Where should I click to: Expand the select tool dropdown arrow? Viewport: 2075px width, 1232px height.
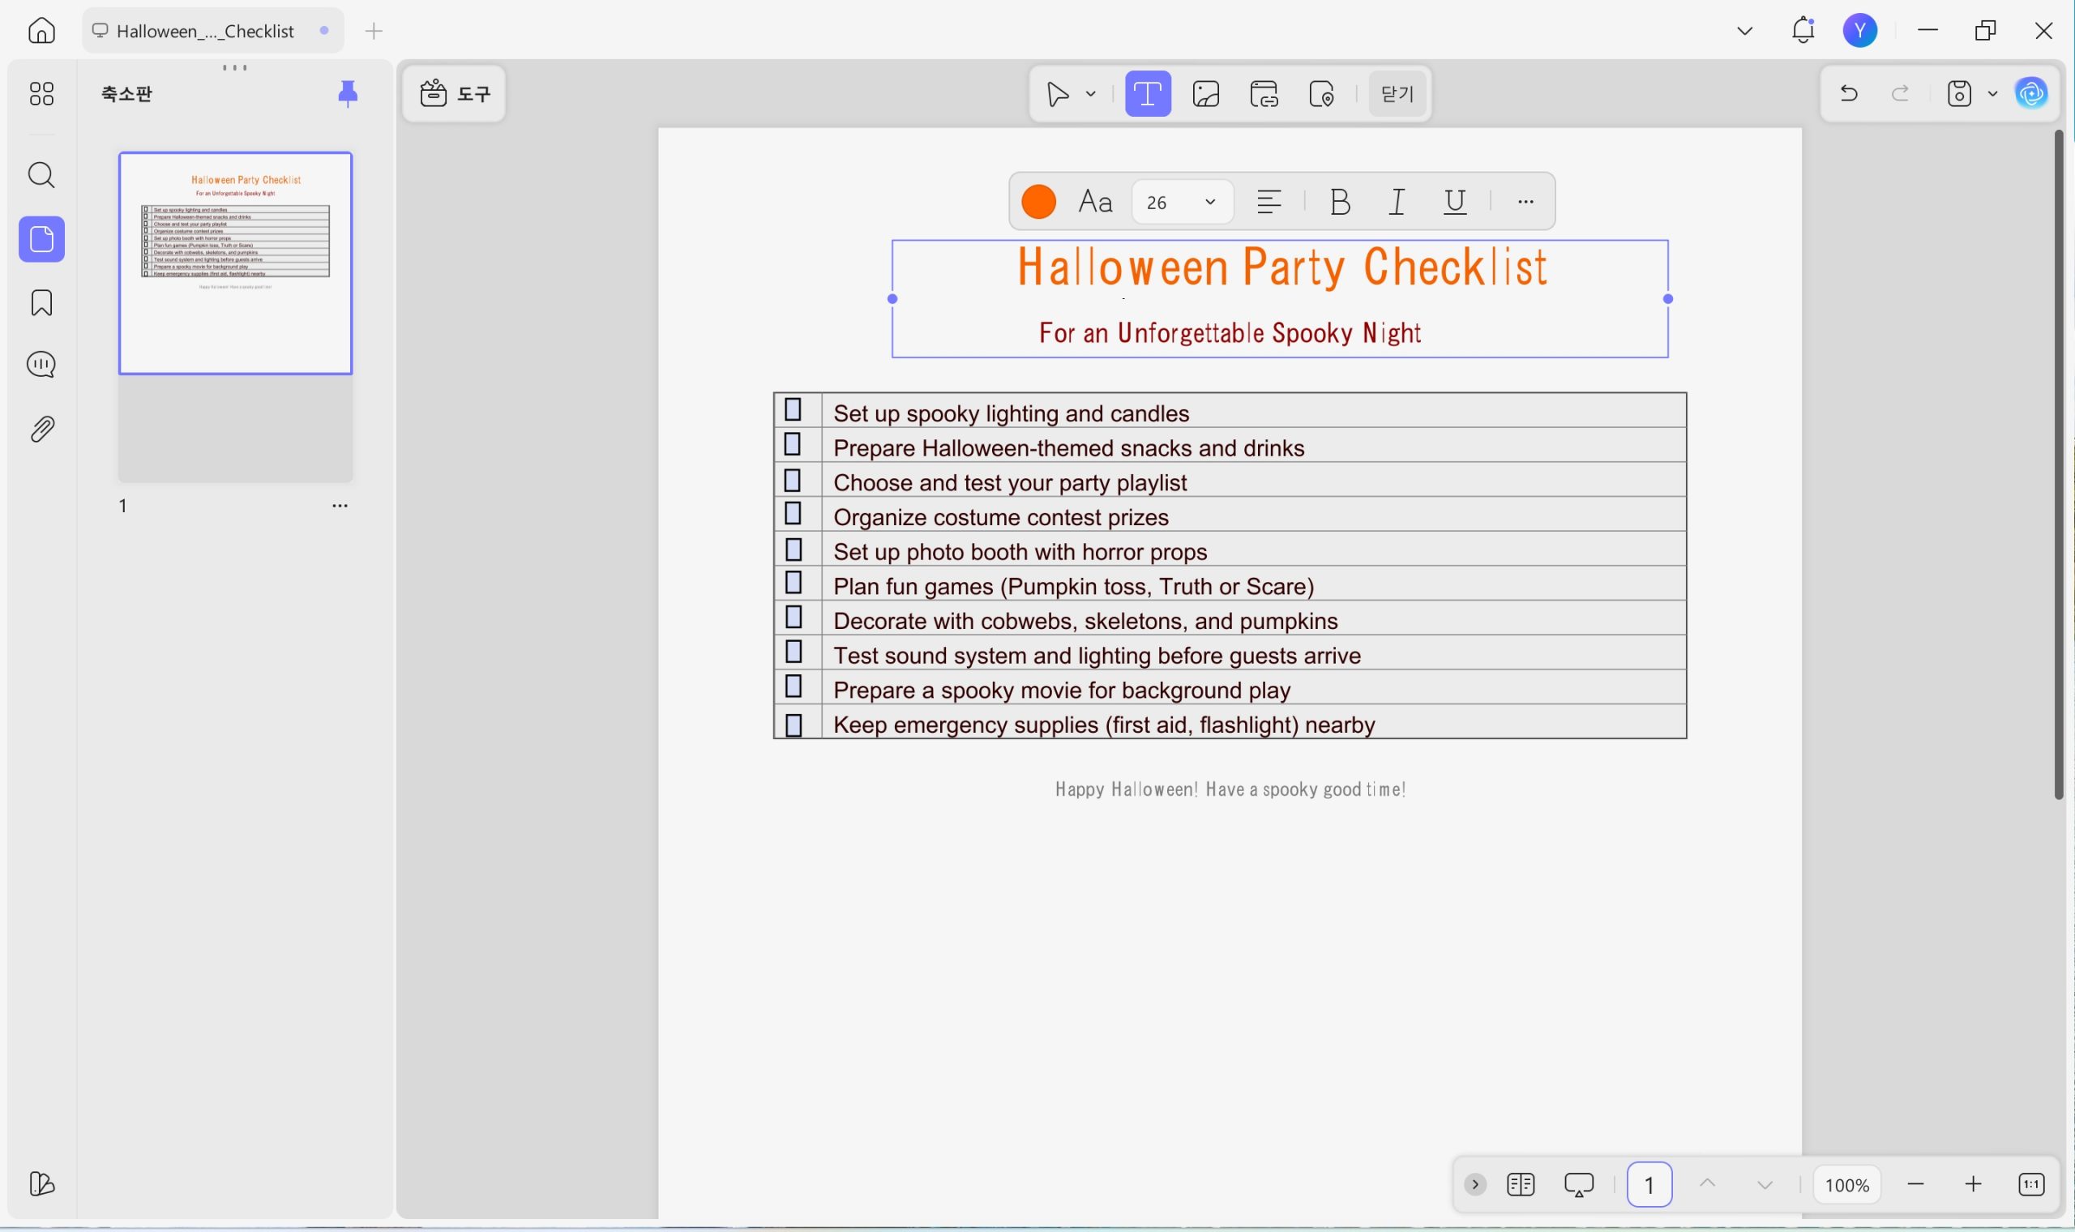tap(1091, 94)
